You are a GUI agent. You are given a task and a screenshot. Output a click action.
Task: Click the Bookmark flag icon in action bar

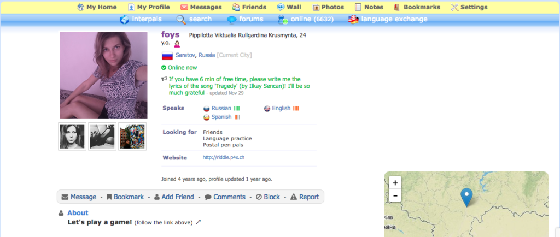click(x=109, y=197)
